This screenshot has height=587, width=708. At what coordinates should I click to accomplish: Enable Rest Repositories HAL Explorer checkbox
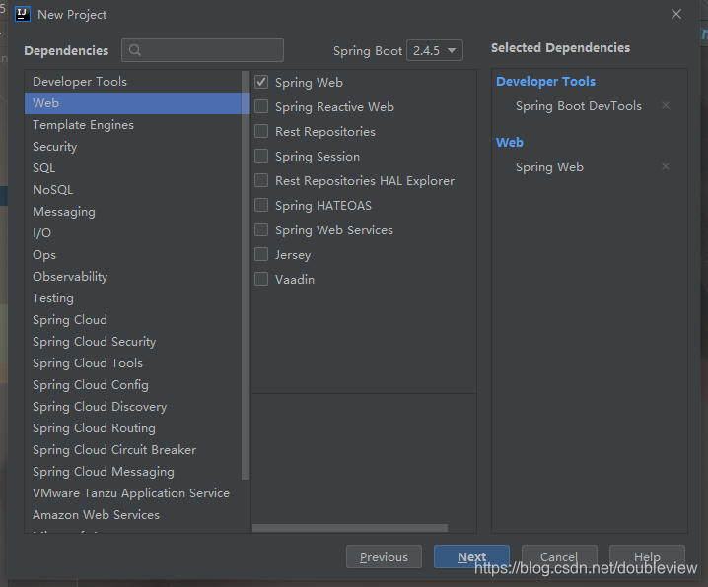(x=261, y=181)
